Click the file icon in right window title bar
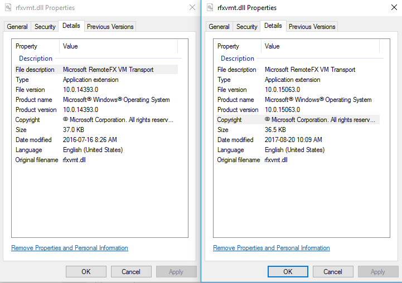 [x=210, y=7]
